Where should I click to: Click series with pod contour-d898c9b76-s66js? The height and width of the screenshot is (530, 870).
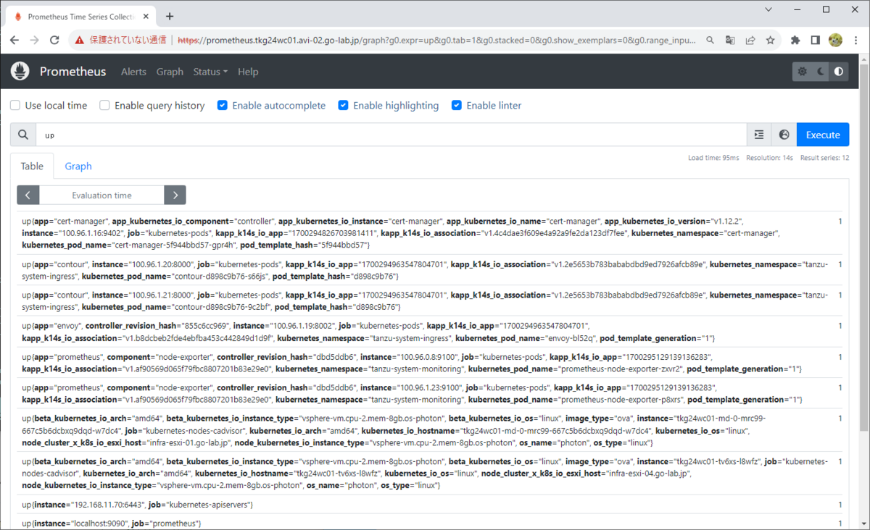point(431,270)
